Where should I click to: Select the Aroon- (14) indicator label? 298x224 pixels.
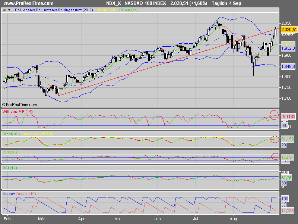pos(26,194)
